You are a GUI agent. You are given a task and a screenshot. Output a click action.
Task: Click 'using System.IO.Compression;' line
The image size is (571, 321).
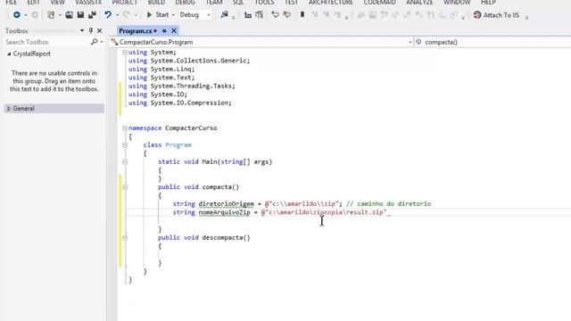(x=180, y=103)
